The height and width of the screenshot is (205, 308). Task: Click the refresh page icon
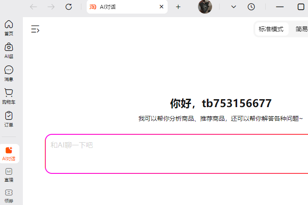point(69,7)
